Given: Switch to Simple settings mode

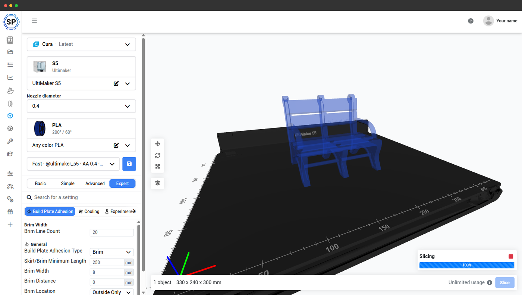Looking at the screenshot, I should pyautogui.click(x=67, y=183).
